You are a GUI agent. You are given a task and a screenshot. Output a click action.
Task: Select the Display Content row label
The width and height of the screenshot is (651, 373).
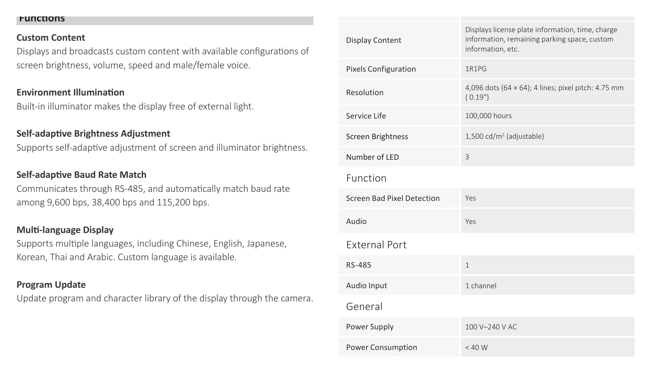[374, 40]
